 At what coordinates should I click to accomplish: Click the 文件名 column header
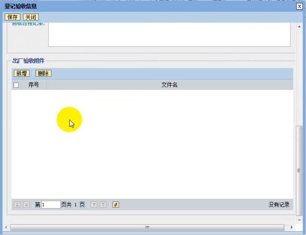[170, 85]
